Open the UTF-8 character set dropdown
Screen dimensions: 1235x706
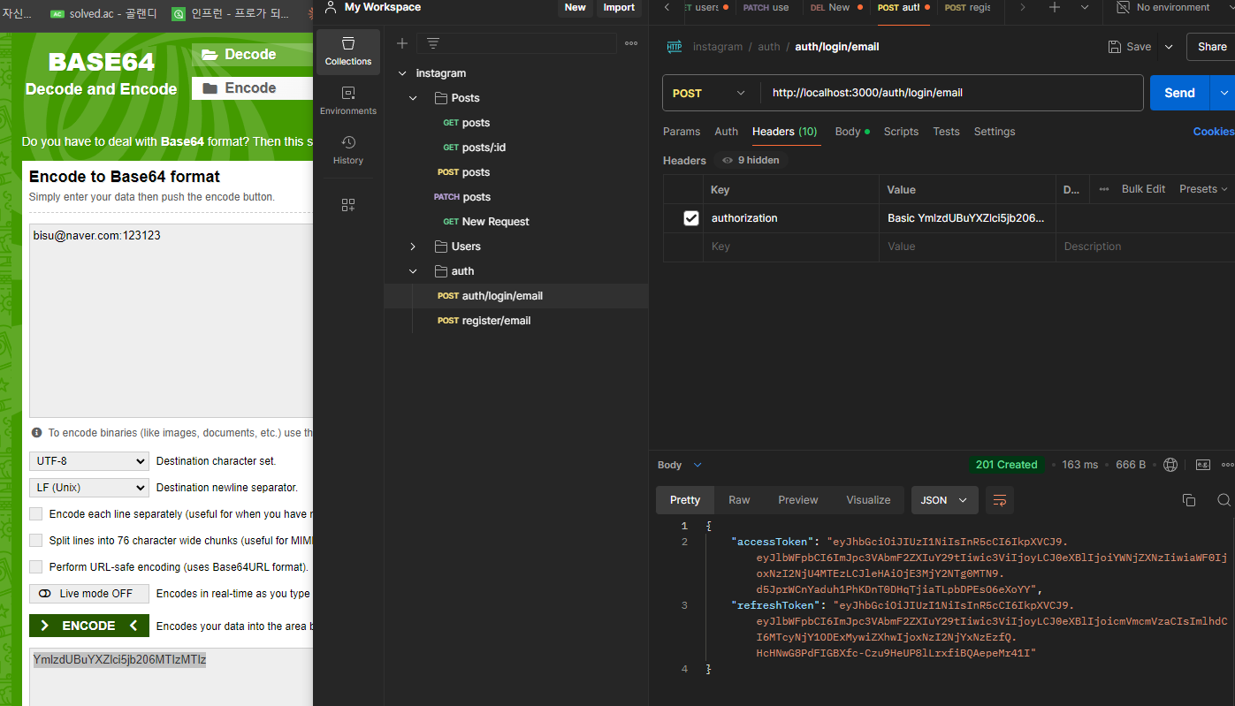point(89,461)
